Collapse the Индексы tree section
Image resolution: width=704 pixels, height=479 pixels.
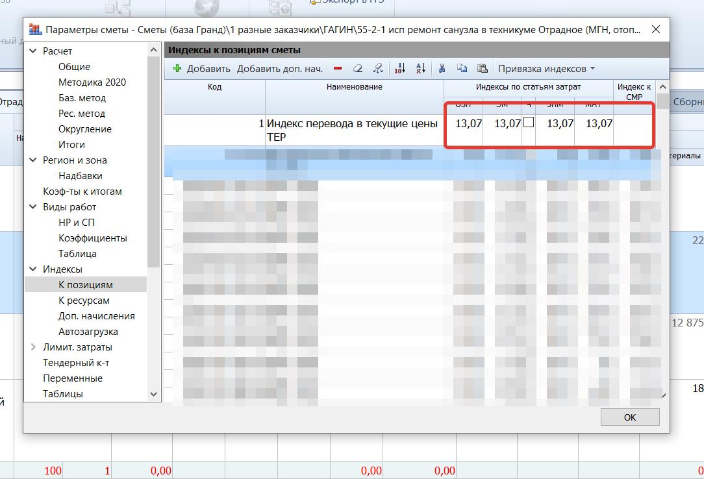(x=32, y=269)
